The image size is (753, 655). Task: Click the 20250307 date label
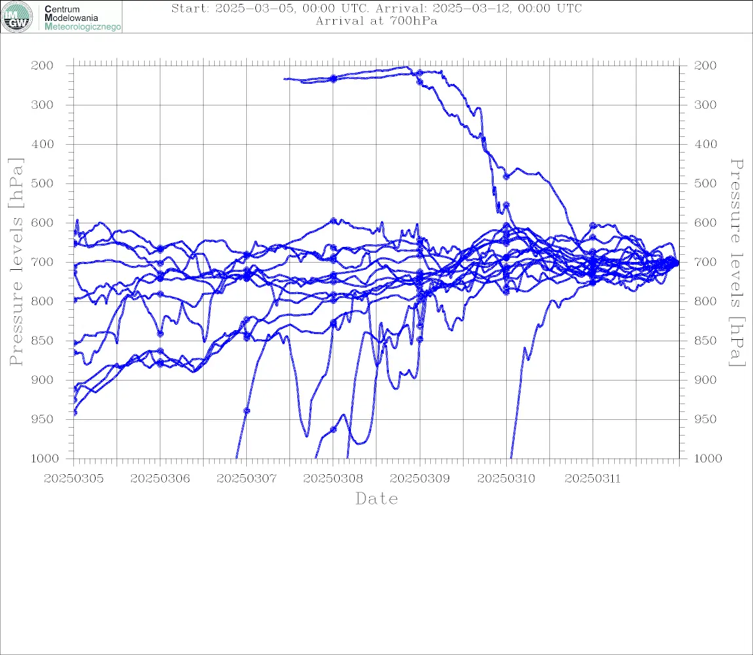coord(246,479)
